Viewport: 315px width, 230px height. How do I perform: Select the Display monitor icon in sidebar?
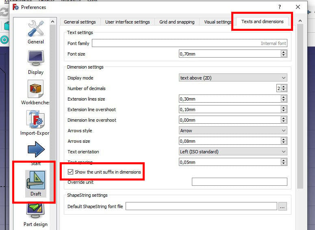click(36, 58)
